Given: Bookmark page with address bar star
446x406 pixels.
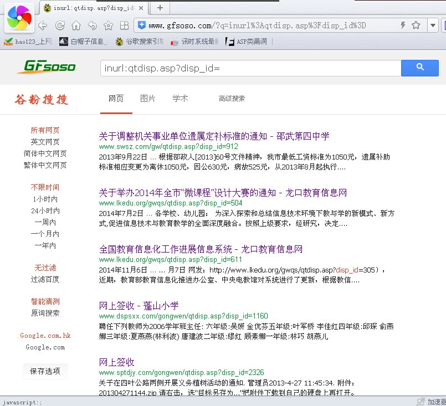Looking at the screenshot, I should tap(416, 25).
